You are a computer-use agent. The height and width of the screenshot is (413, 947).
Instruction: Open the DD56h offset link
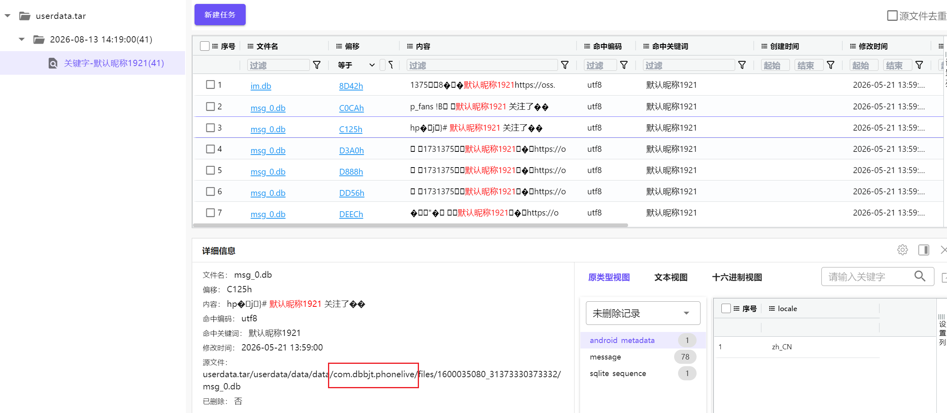[352, 193]
